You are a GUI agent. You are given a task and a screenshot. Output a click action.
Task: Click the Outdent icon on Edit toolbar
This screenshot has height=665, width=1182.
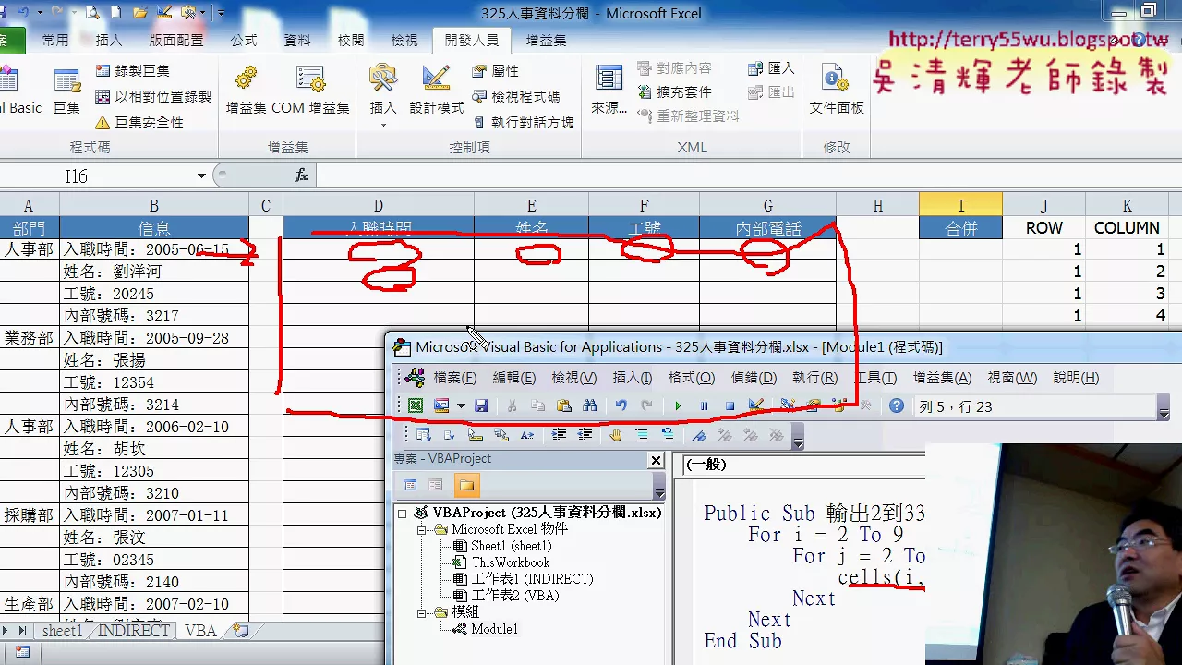click(585, 435)
